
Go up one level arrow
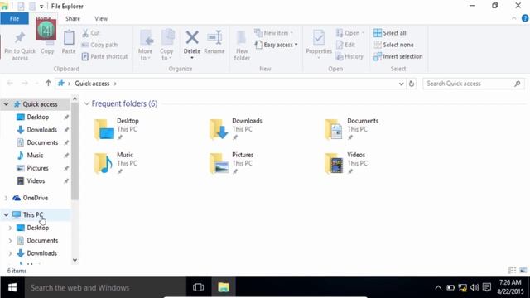click(x=48, y=83)
